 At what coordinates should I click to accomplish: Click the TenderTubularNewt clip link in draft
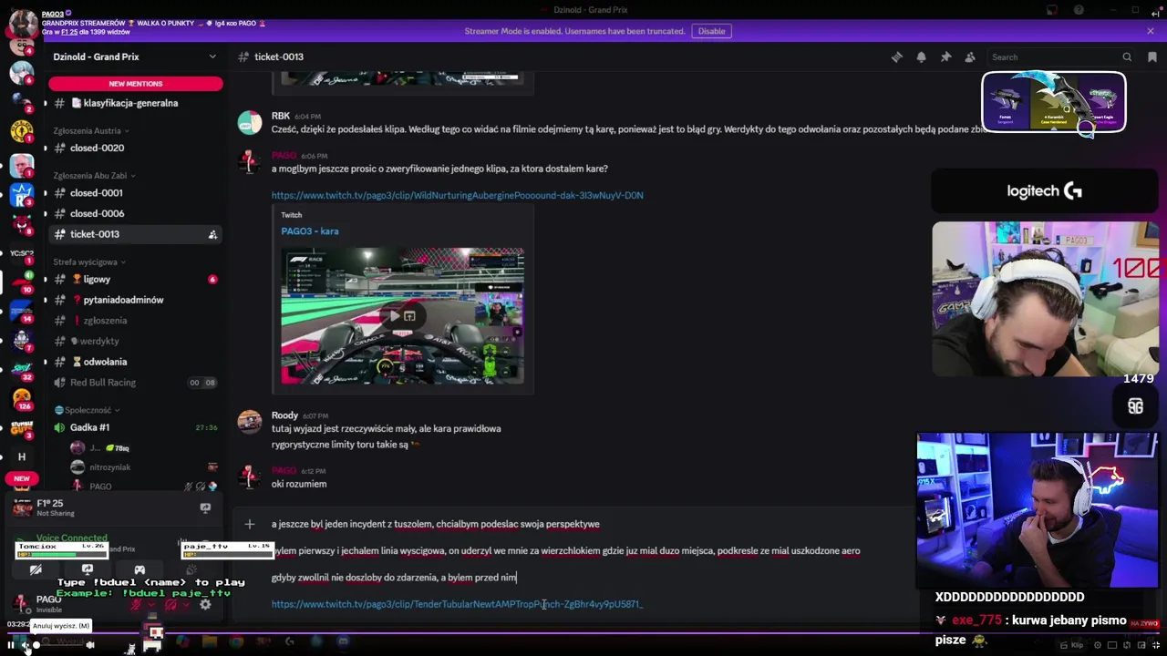(457, 604)
